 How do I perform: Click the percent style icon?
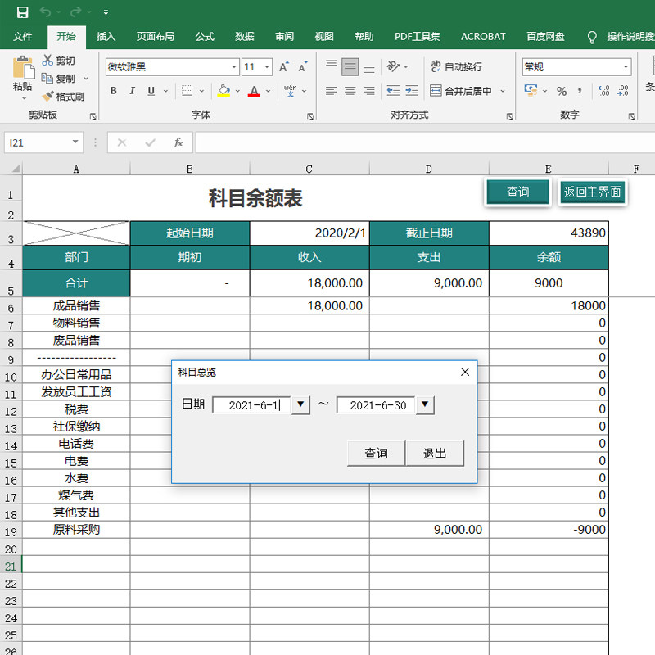click(x=562, y=91)
